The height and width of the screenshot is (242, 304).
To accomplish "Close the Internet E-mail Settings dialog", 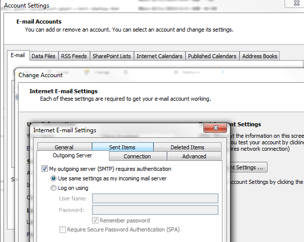I will 215,129.
